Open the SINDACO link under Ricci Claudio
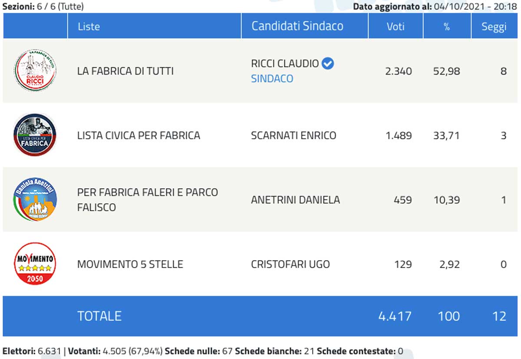The image size is (521, 359). point(272,78)
